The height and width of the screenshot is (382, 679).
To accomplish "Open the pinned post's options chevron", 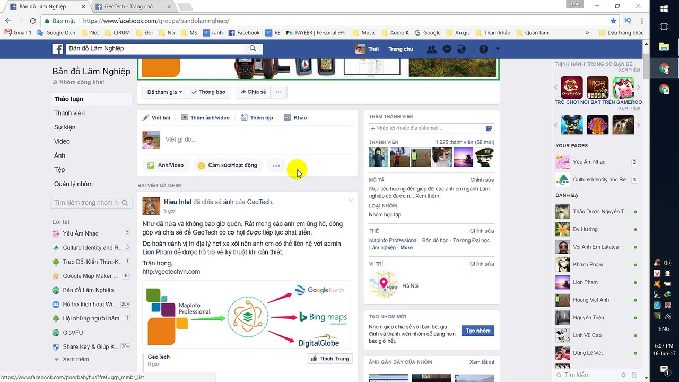I will coord(351,200).
